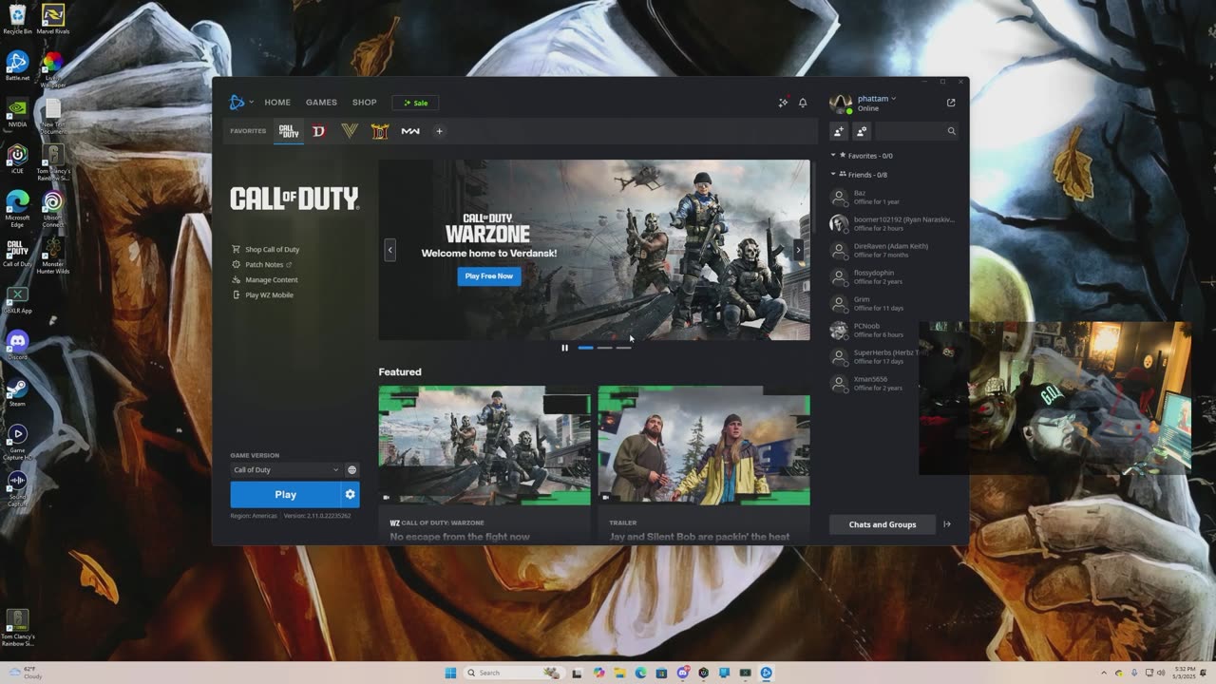The width and height of the screenshot is (1216, 684).
Task: Add a game to favorites with plus icon
Action: [x=439, y=131]
